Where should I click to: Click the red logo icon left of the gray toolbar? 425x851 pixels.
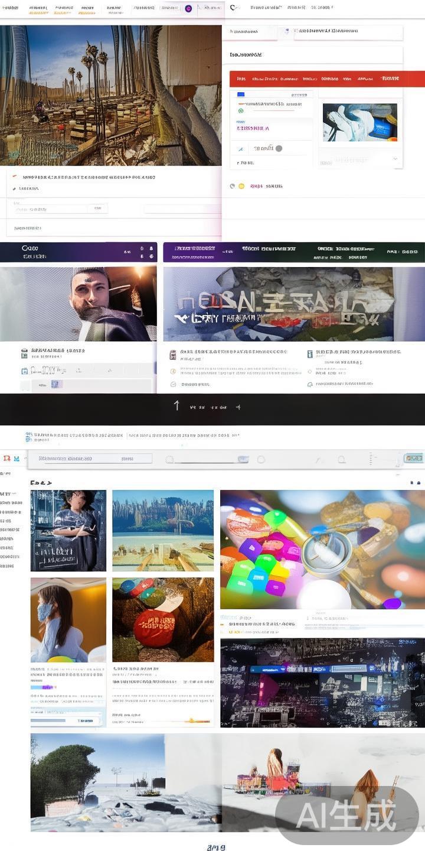coord(6,458)
